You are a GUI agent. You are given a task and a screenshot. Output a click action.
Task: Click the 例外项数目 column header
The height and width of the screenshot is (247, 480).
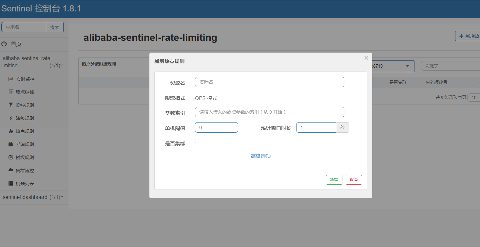click(436, 82)
